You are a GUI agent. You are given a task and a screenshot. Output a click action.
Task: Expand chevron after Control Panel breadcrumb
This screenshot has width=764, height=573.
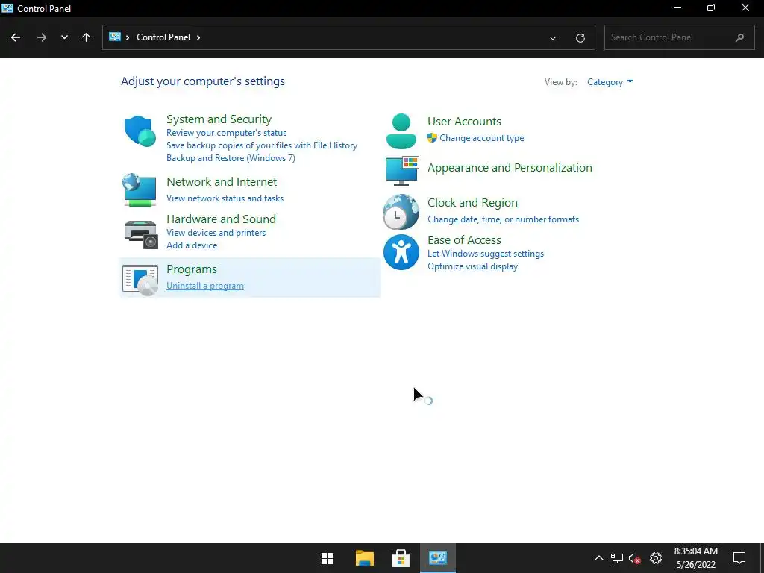pyautogui.click(x=198, y=37)
